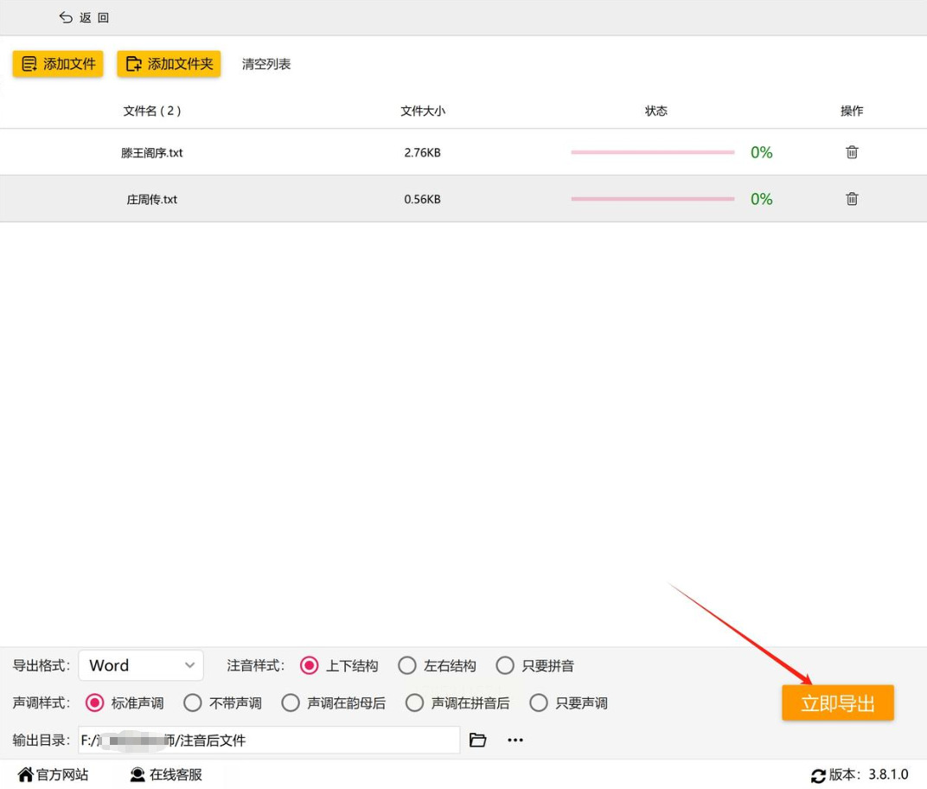Delete the 庄周传.txt file via trash icon
Image resolution: width=927 pixels, height=789 pixels.
[x=851, y=199]
